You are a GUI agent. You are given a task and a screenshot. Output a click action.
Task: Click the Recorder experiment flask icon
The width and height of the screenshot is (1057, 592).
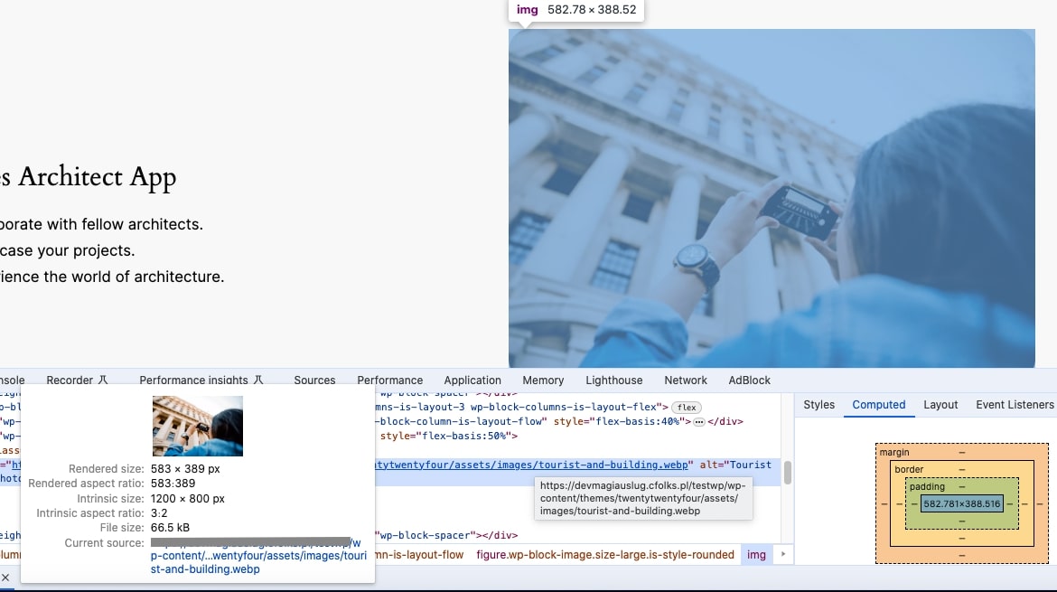[103, 381]
